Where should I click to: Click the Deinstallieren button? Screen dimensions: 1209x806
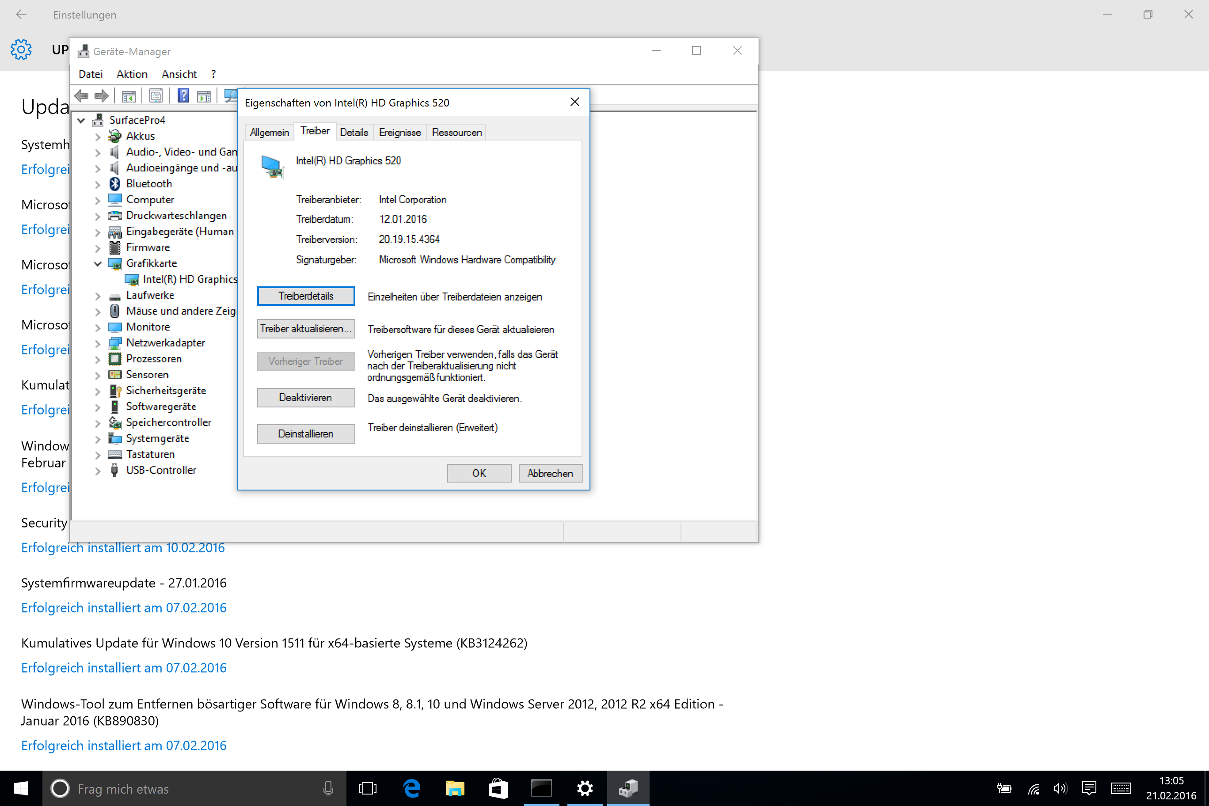point(306,433)
